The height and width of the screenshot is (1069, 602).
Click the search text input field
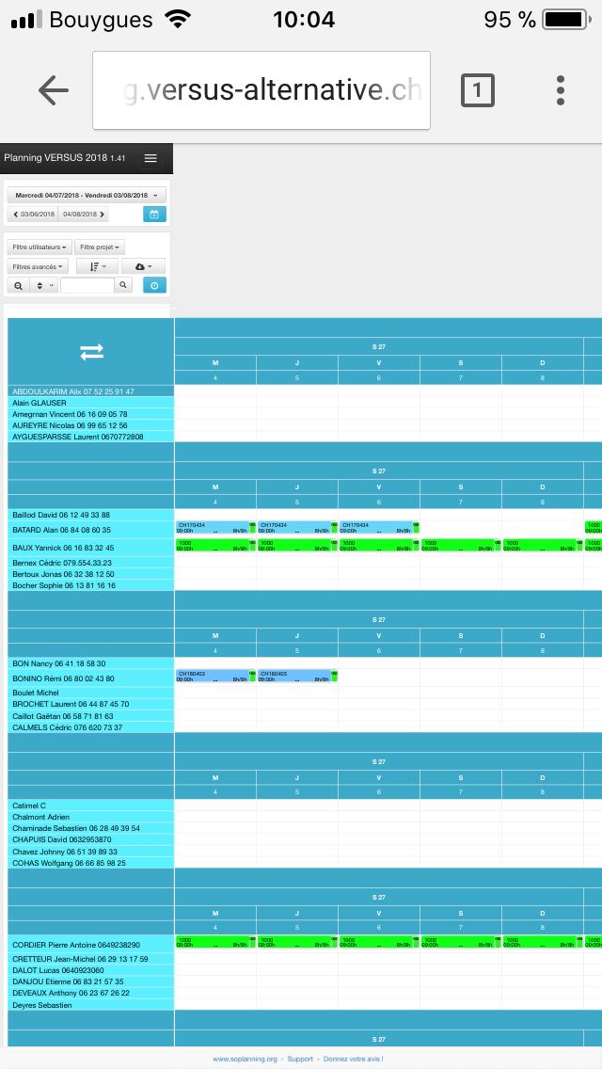point(87,286)
